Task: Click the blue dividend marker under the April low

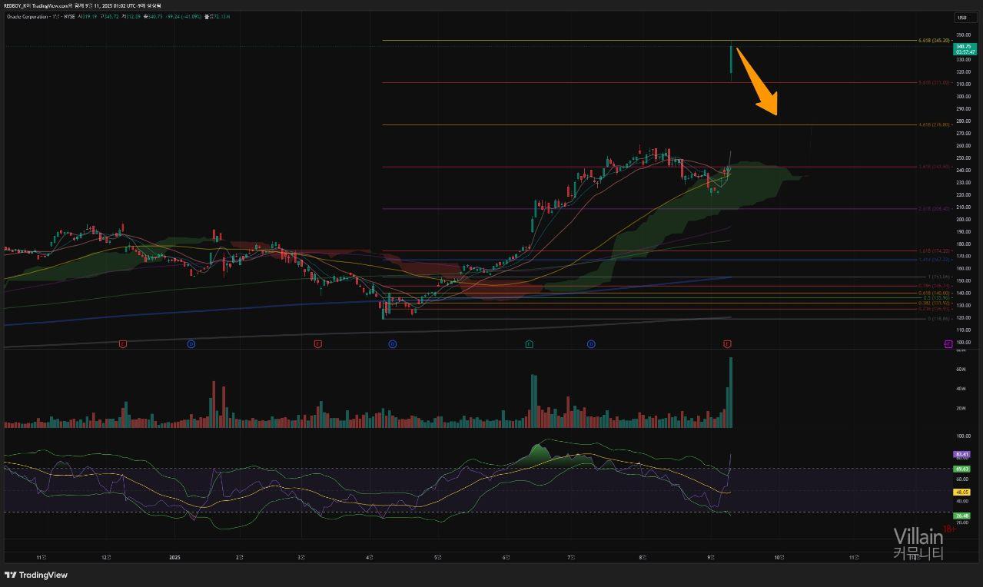Action: 392,344
